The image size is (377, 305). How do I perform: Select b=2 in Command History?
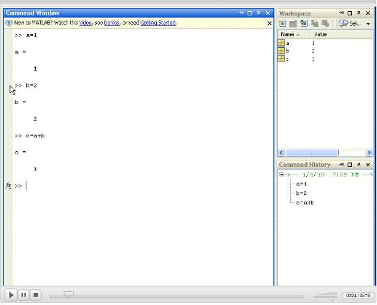click(x=302, y=193)
